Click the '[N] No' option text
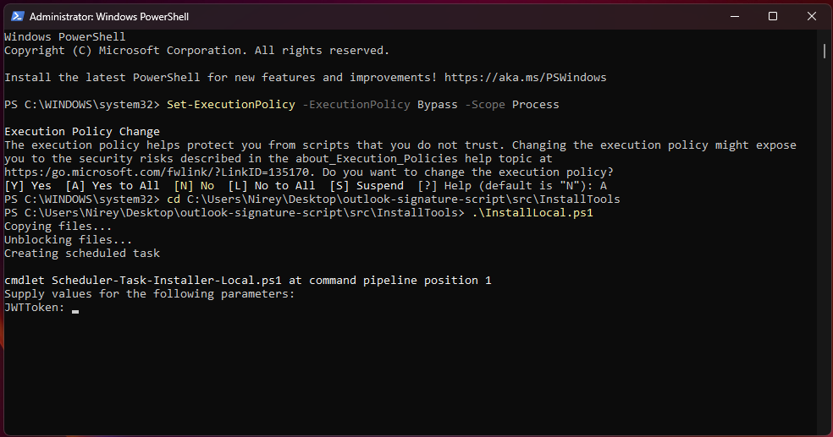This screenshot has height=437, width=833. point(194,186)
